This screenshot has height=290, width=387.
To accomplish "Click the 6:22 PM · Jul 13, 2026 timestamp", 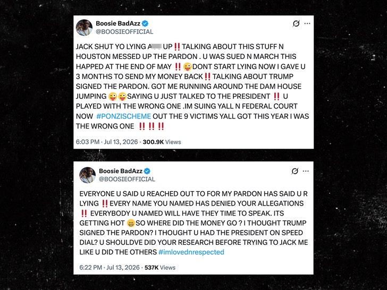I will click(x=110, y=268).
